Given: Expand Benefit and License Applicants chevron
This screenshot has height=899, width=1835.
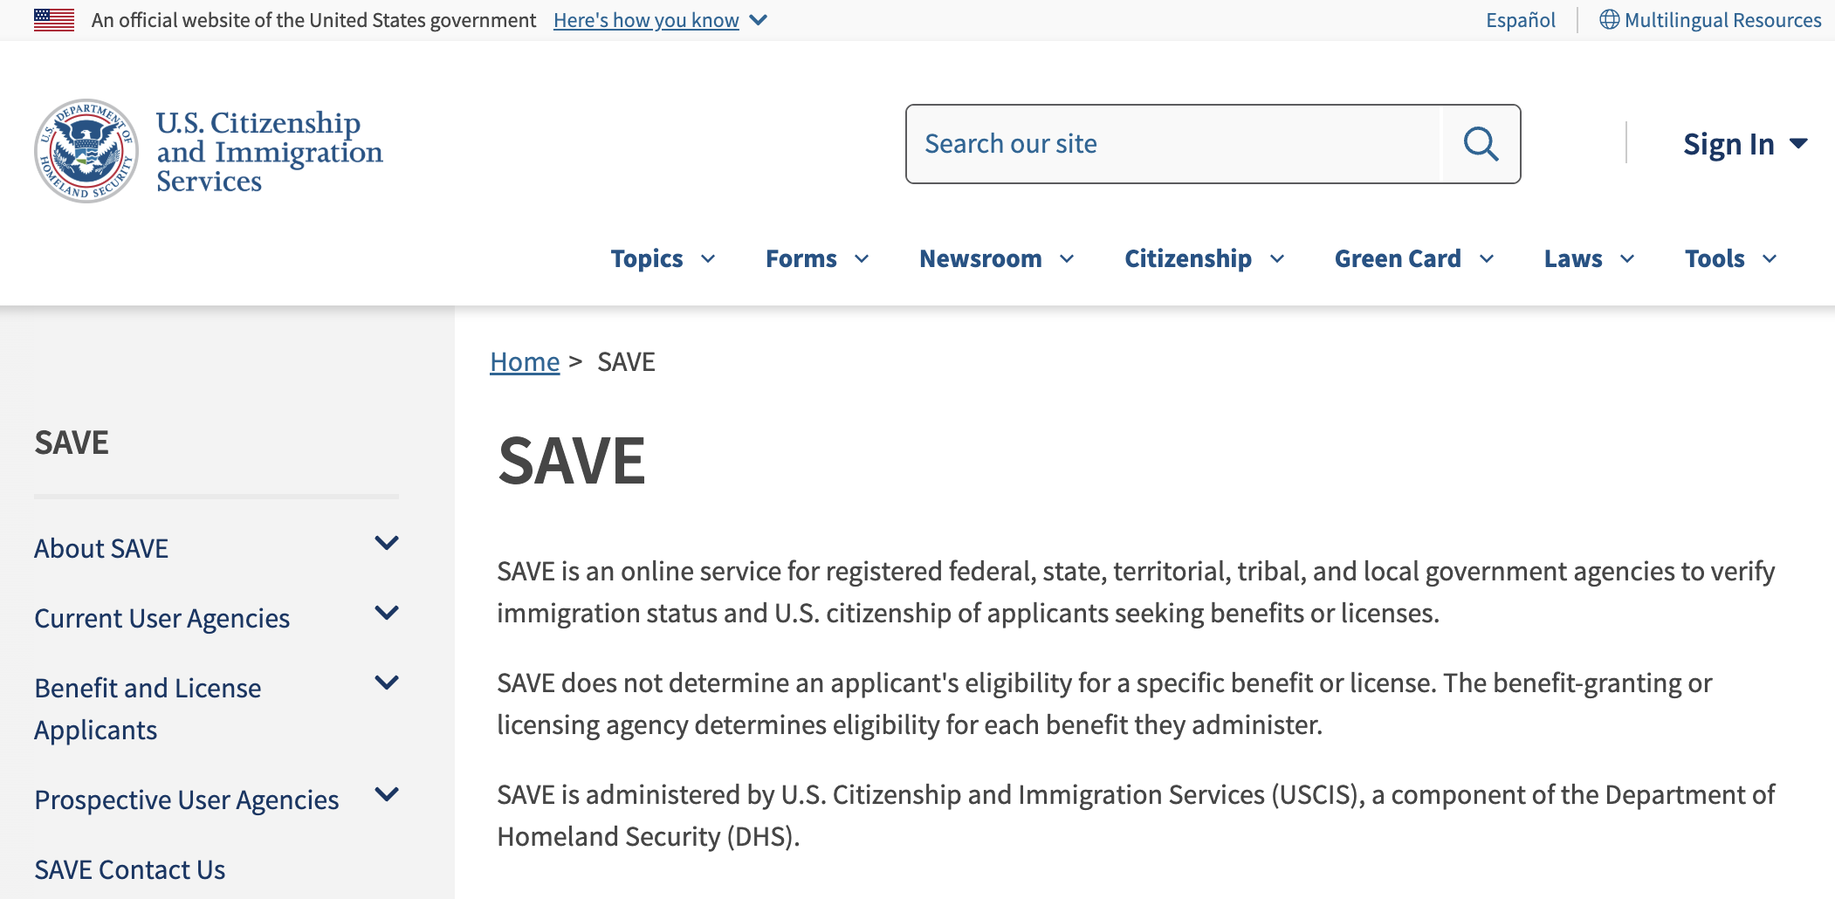Looking at the screenshot, I should click(387, 683).
